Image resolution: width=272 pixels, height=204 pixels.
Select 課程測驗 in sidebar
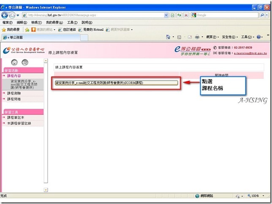(x=14, y=93)
